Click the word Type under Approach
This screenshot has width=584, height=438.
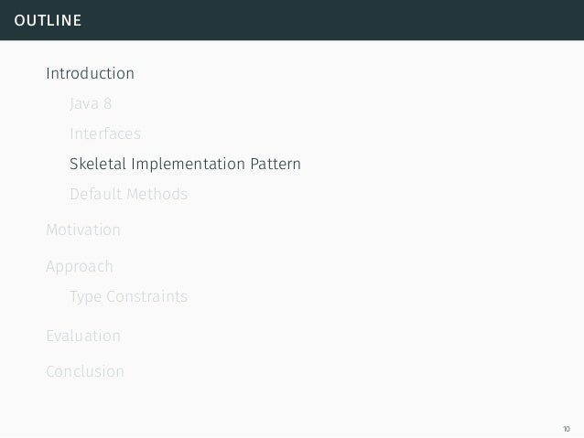(x=86, y=297)
